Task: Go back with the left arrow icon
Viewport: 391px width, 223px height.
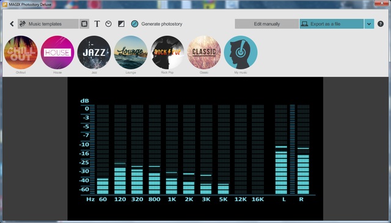Action: pyautogui.click(x=12, y=24)
